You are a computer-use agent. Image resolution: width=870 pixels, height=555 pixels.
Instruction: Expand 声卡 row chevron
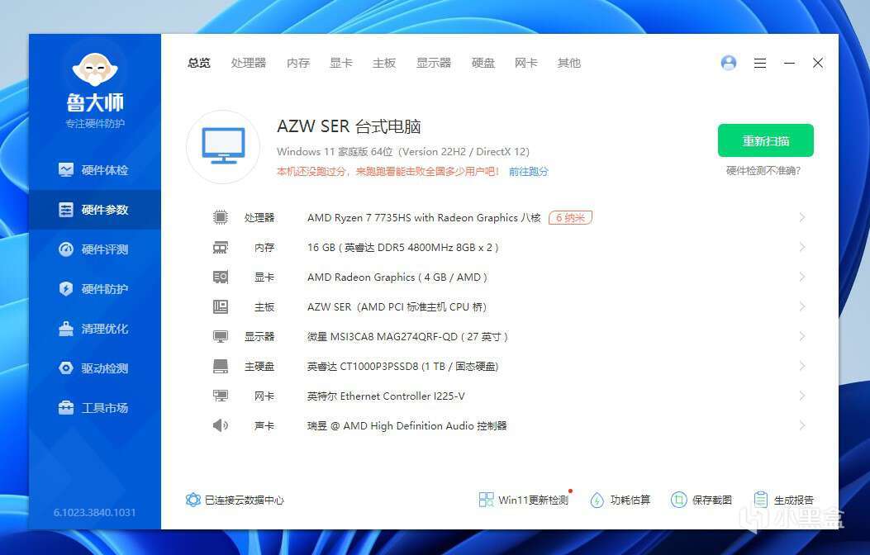pyautogui.click(x=801, y=425)
